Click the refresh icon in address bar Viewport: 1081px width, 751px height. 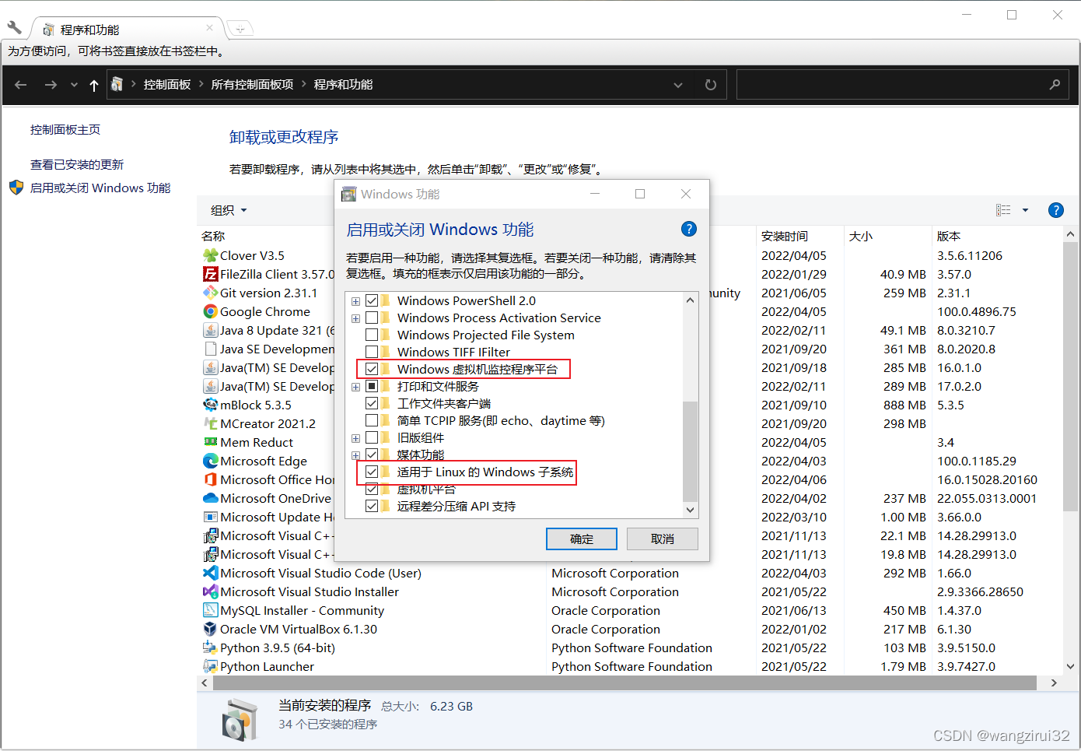click(709, 84)
